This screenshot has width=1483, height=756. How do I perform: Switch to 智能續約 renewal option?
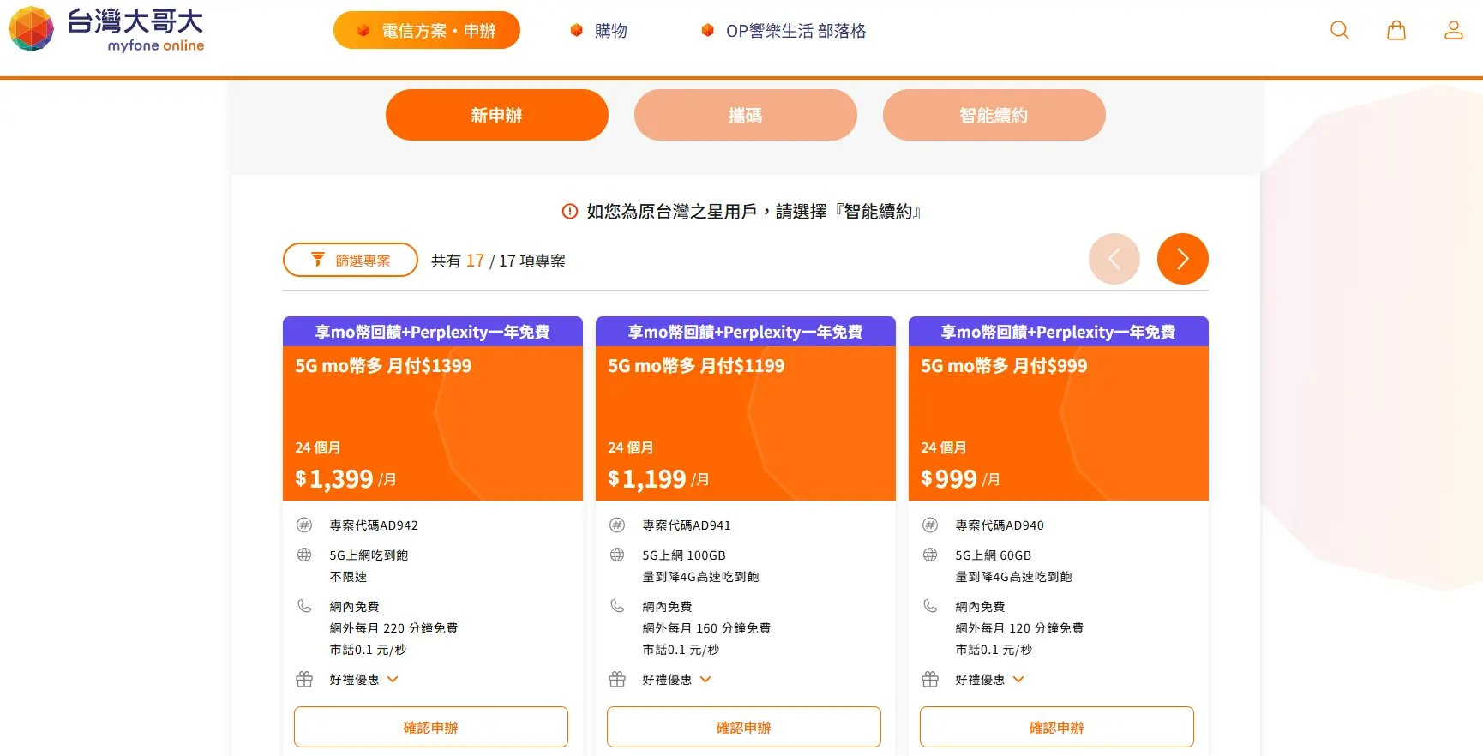[994, 115]
